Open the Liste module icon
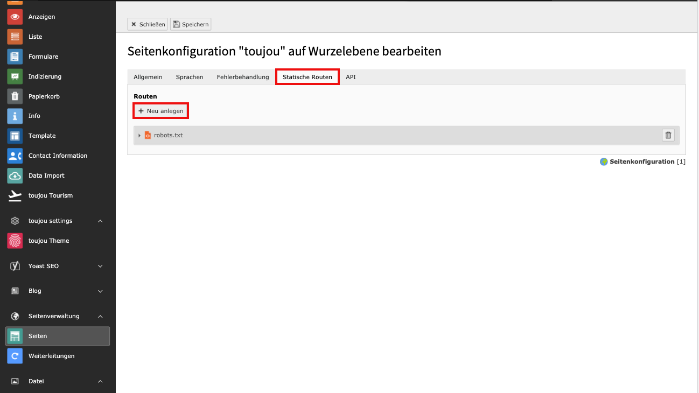The height and width of the screenshot is (393, 699). pyautogui.click(x=15, y=37)
